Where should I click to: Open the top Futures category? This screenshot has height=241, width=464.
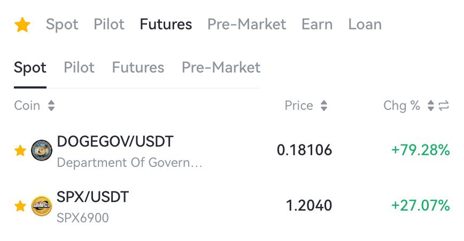(166, 24)
